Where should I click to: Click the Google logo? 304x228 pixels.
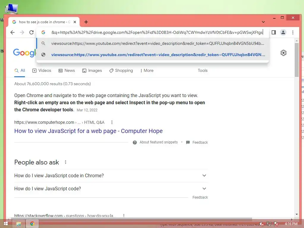tap(24, 53)
